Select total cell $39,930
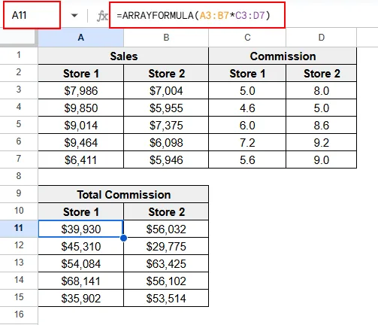Image resolution: width=378 pixels, height=325 pixels. tap(81, 229)
